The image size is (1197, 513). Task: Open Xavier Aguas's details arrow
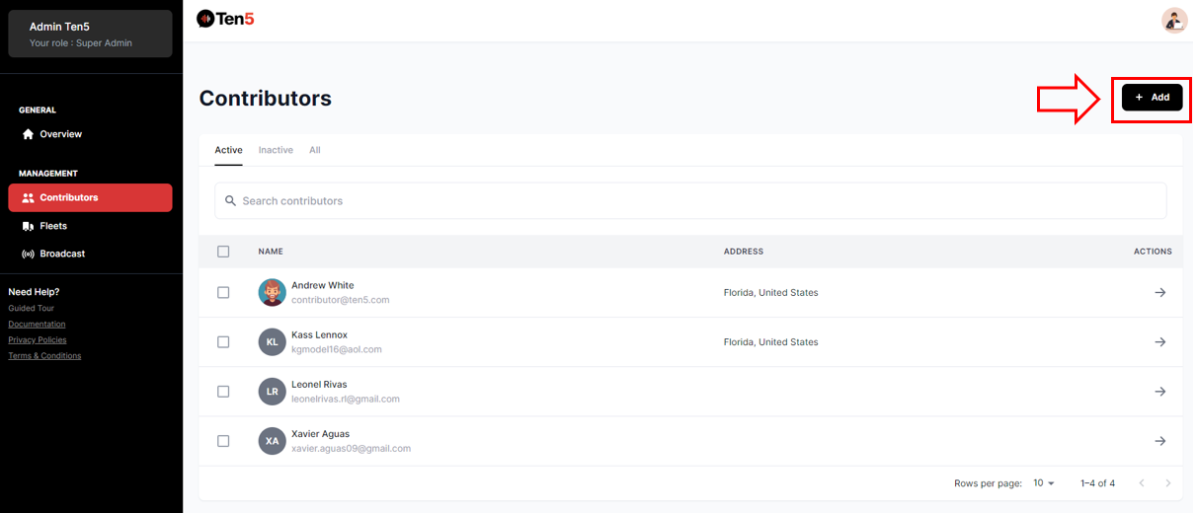[1159, 441]
